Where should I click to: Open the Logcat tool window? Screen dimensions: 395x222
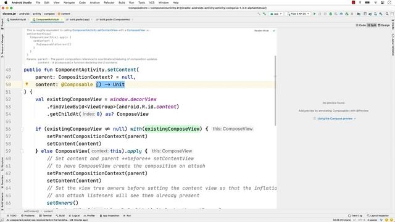pos(74,216)
